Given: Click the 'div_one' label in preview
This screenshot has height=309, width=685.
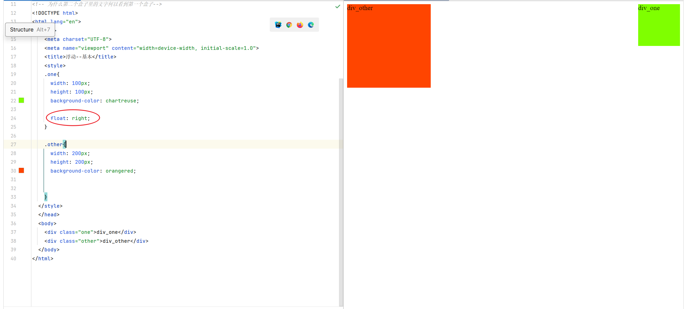Looking at the screenshot, I should (649, 8).
